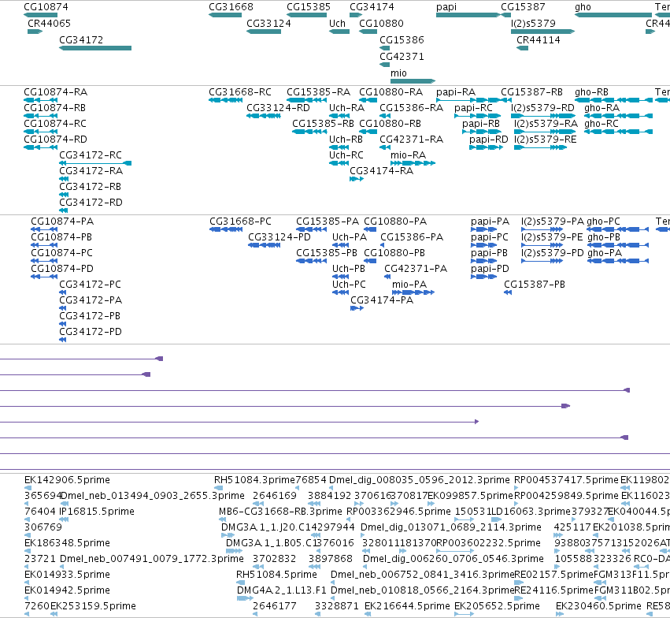The image size is (670, 618).
Task: Select EST EK186348.5prime
Action: [x=67, y=543]
